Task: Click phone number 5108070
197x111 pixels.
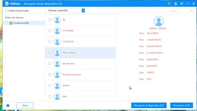Action: pyautogui.click(x=151, y=72)
